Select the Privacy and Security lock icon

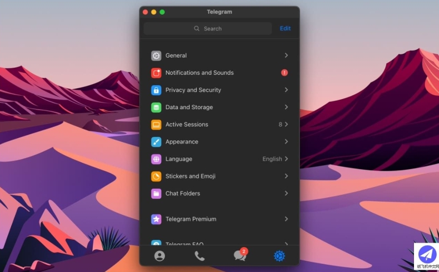(156, 90)
